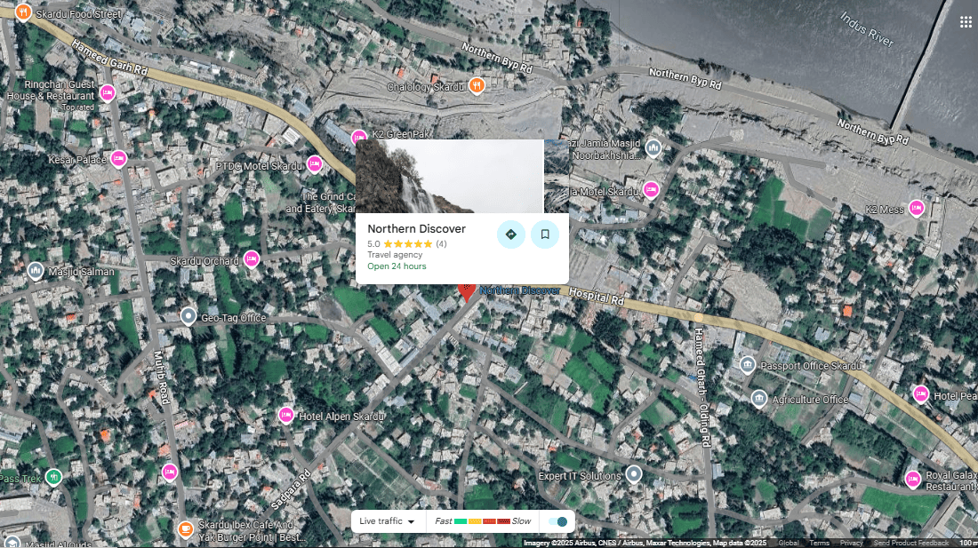Select the Passport Office Skardu marker
Image resolution: width=978 pixels, height=548 pixels.
(747, 363)
